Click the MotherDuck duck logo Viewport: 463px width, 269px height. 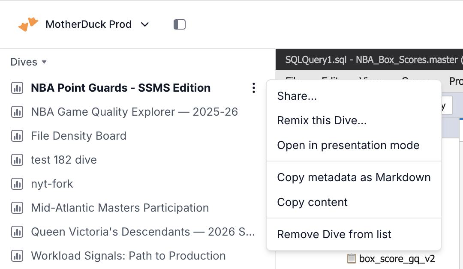click(x=28, y=24)
